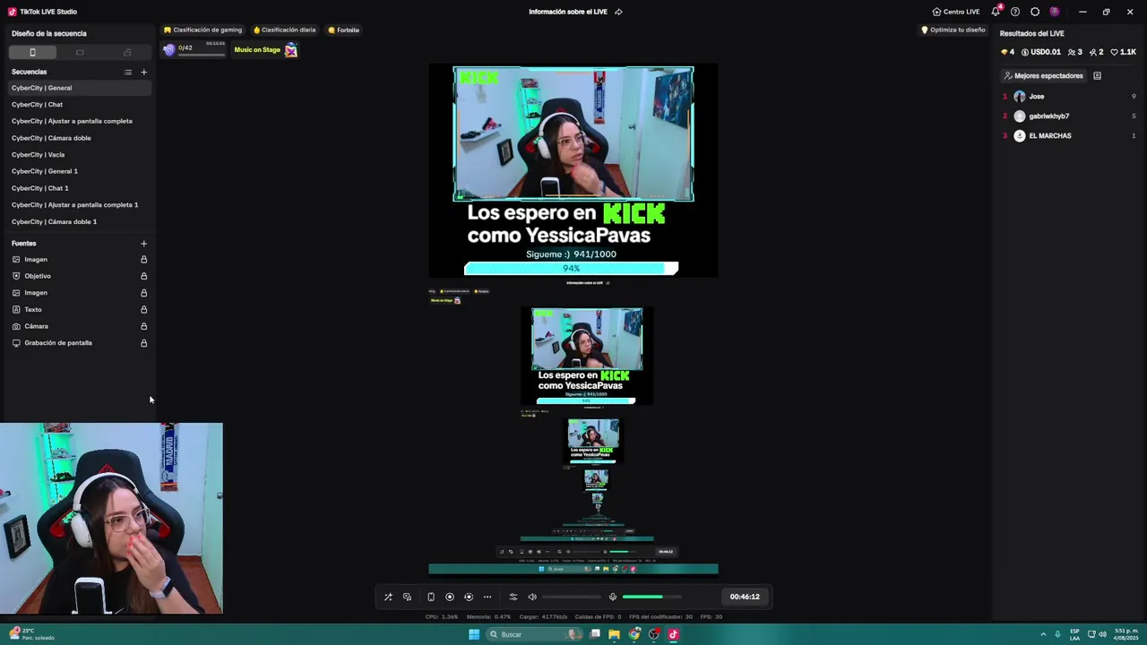Click the Fortnite game tag
Screen dimensions: 1147x645
(x=343, y=30)
